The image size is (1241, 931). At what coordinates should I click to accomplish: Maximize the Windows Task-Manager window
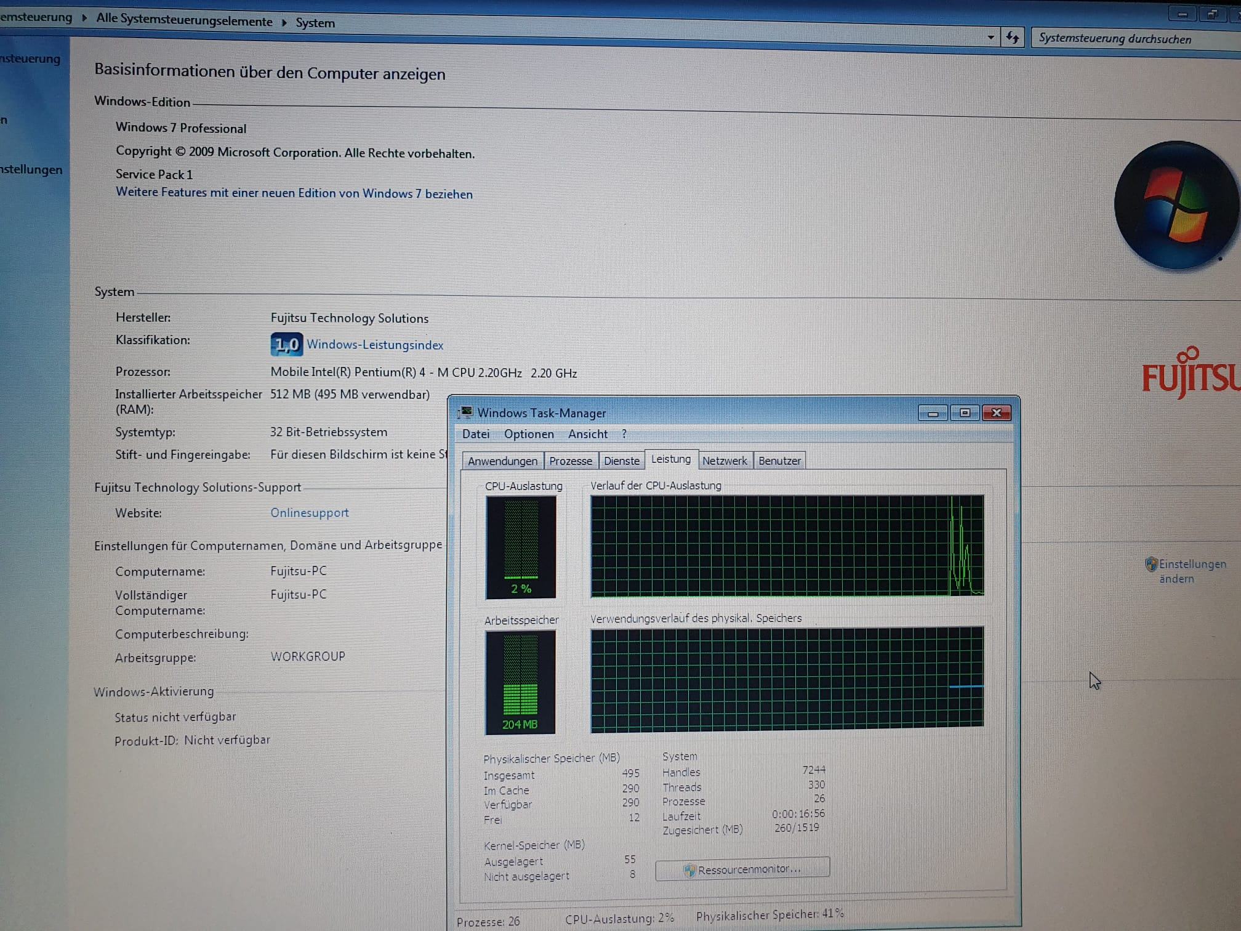click(965, 413)
